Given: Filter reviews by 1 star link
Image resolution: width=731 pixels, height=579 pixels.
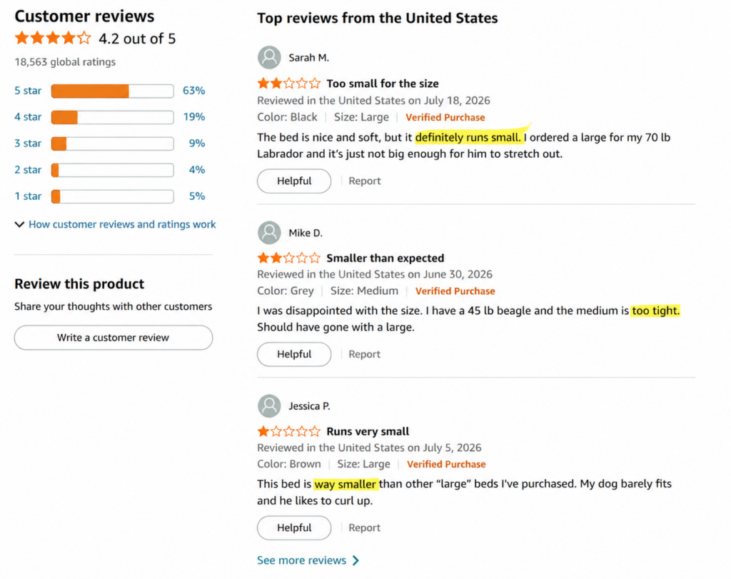Looking at the screenshot, I should click(x=28, y=196).
